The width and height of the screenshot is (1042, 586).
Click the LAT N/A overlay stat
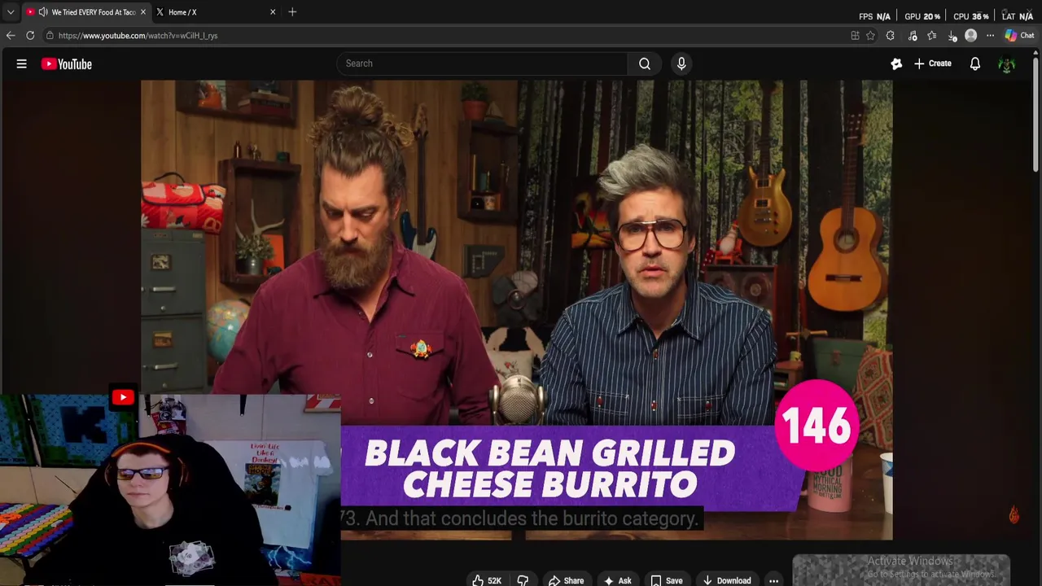click(x=1017, y=16)
